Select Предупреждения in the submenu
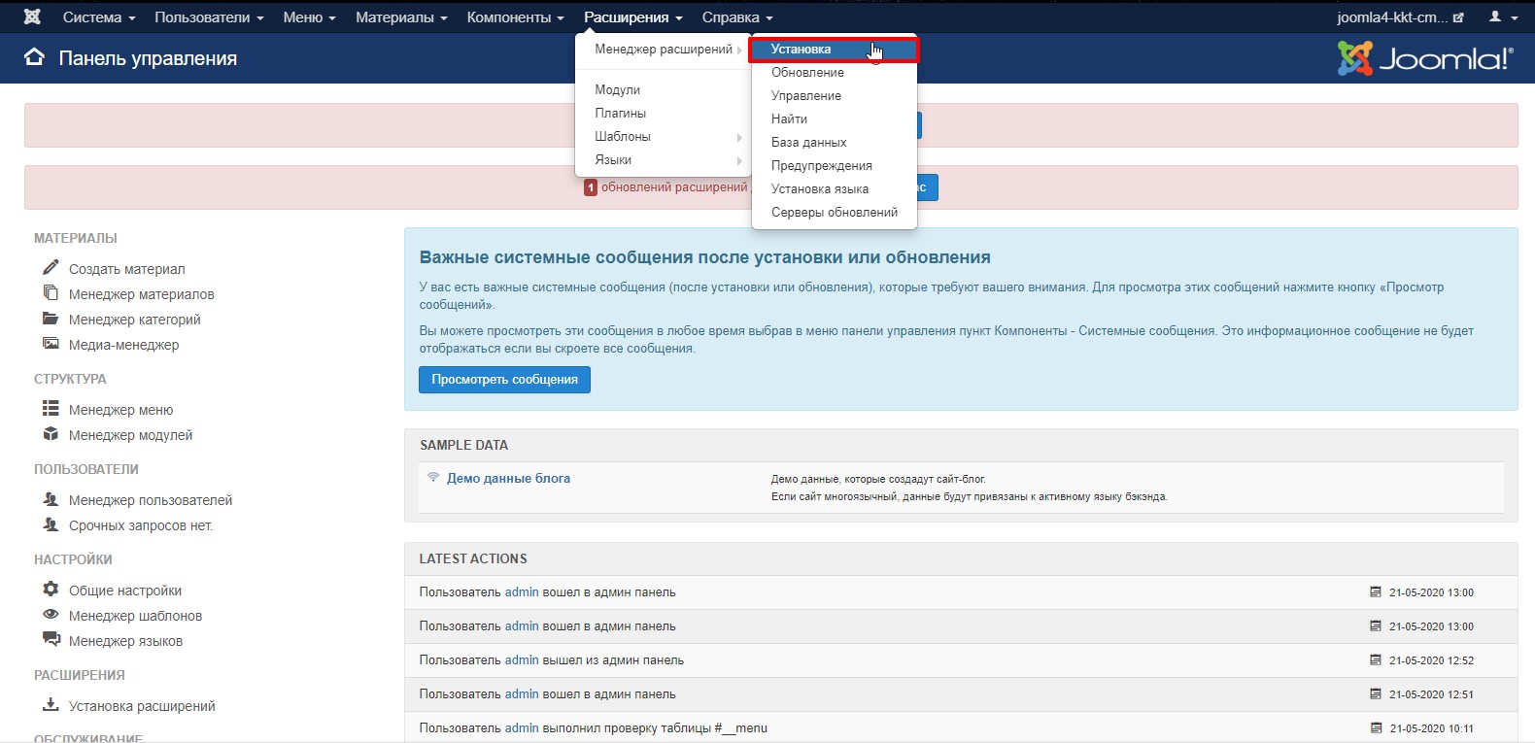This screenshot has width=1535, height=743. (834, 166)
